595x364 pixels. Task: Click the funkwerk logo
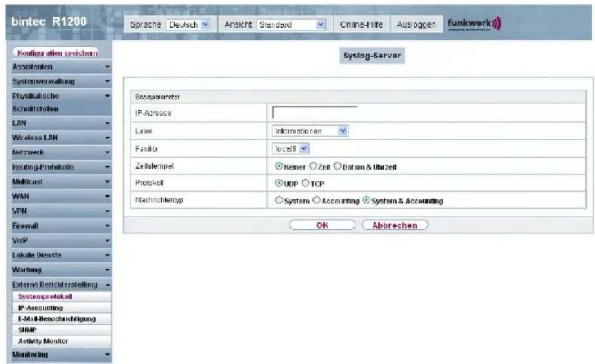(x=474, y=24)
